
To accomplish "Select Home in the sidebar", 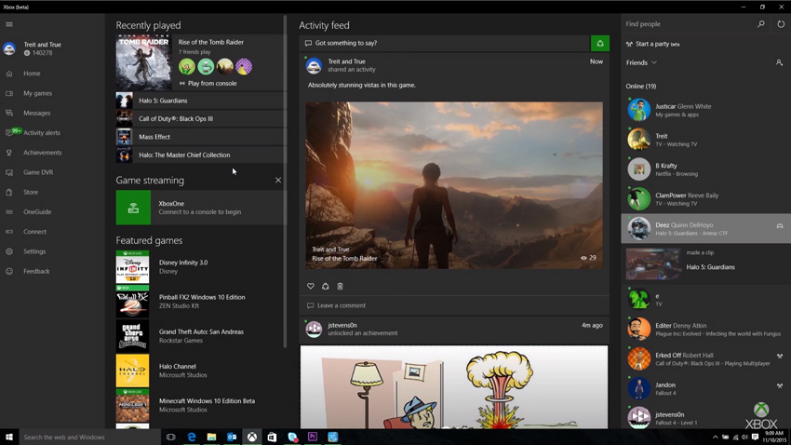I will 32,74.
